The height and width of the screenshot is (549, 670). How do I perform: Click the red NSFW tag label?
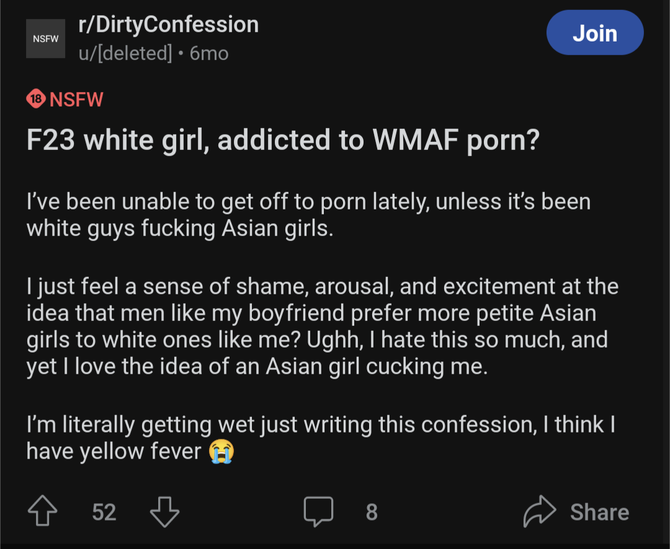76,99
